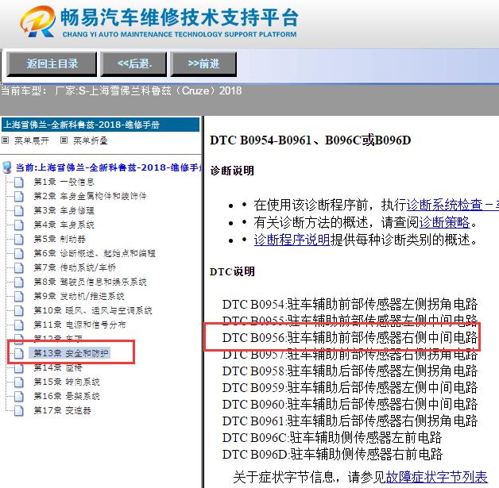
Task: Open 第1章 一般信息
Action: [64, 182]
